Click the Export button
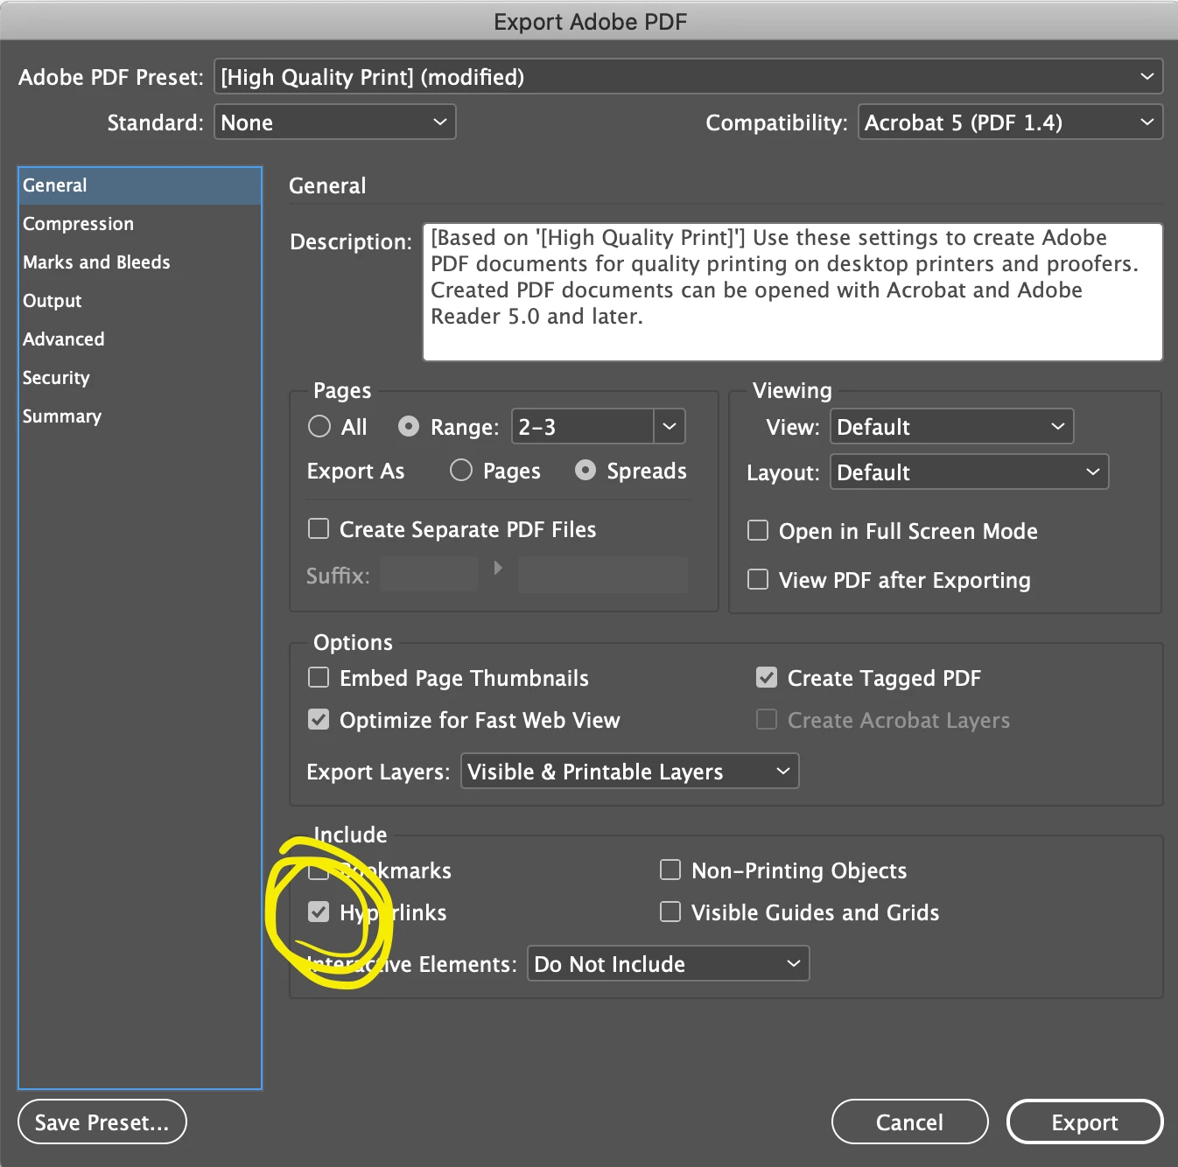The height and width of the screenshot is (1167, 1178). point(1085,1122)
